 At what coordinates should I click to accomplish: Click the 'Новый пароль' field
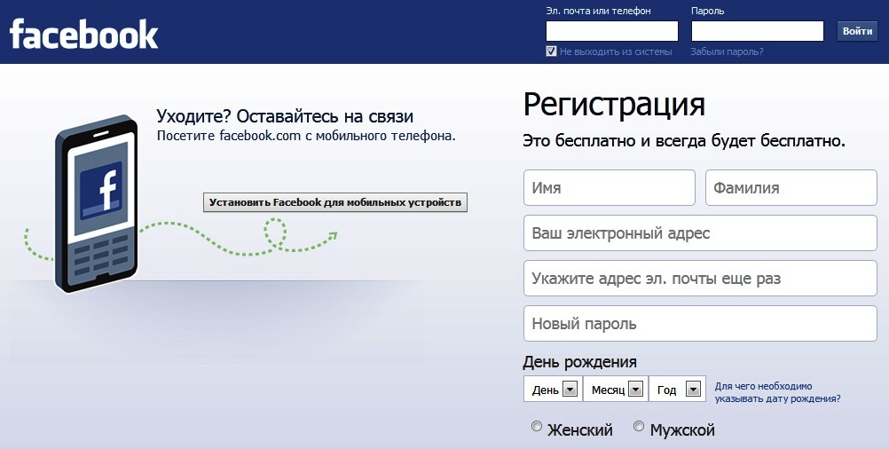[700, 324]
